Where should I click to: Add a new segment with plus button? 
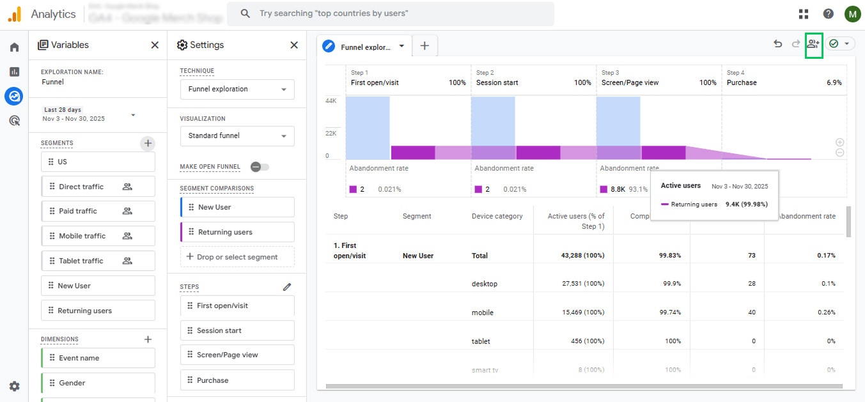pyautogui.click(x=148, y=143)
